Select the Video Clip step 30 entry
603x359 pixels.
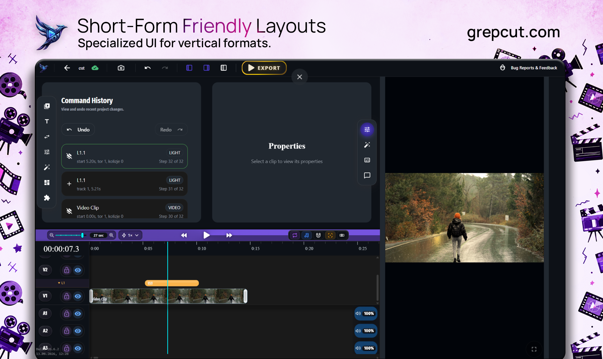click(125, 209)
